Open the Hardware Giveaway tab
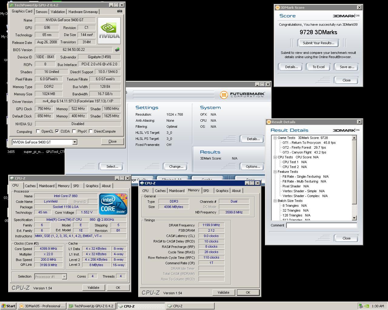The height and width of the screenshot is (310, 388). click(83, 12)
